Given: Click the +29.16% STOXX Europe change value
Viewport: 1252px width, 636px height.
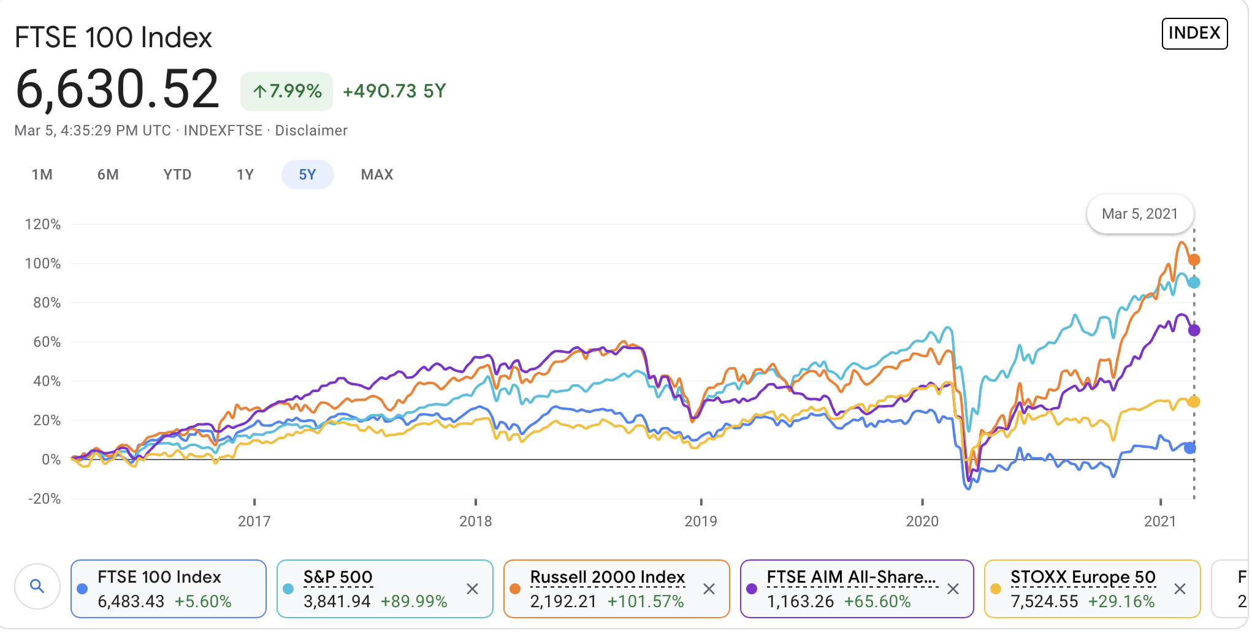Looking at the screenshot, I should coord(1121,602).
